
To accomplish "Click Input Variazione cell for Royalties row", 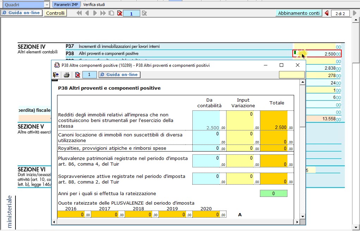I will coord(240,148).
